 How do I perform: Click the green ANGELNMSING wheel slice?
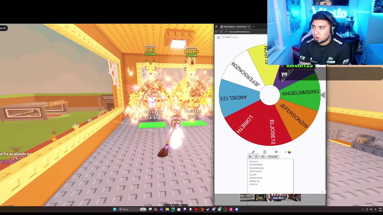pyautogui.click(x=301, y=93)
